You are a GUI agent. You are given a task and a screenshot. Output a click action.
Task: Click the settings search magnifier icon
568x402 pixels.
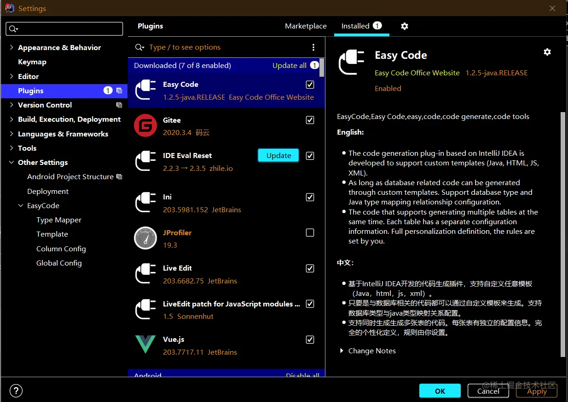coord(13,29)
